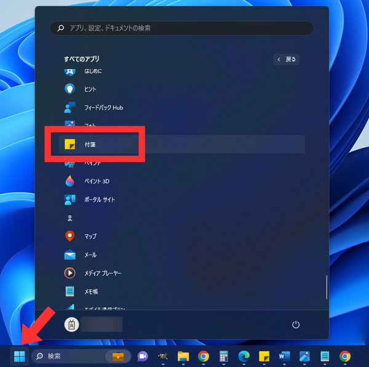
Task: Go back using the 戻る button
Action: [x=287, y=59]
